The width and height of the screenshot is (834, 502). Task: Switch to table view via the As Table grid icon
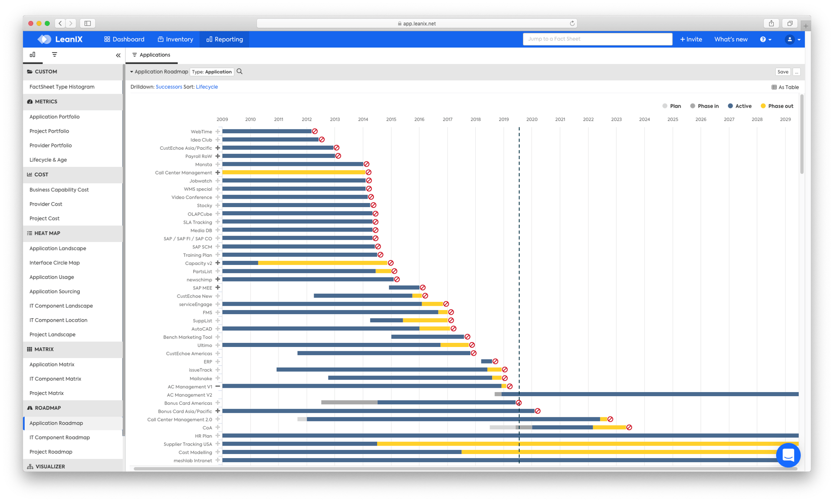(785, 87)
